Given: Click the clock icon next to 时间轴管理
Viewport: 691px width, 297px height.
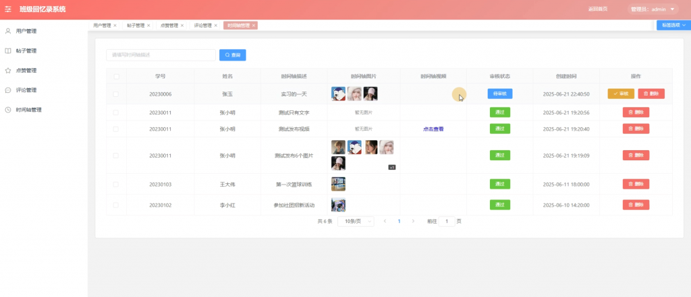Looking at the screenshot, I should coord(8,110).
